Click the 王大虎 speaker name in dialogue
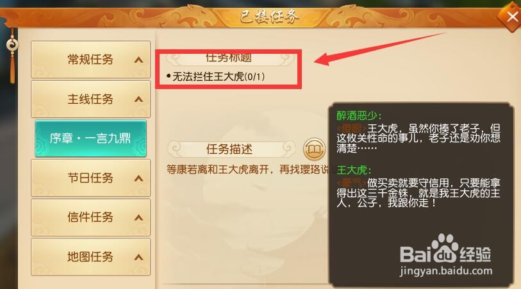The width and height of the screenshot is (521, 289). tap(354, 170)
